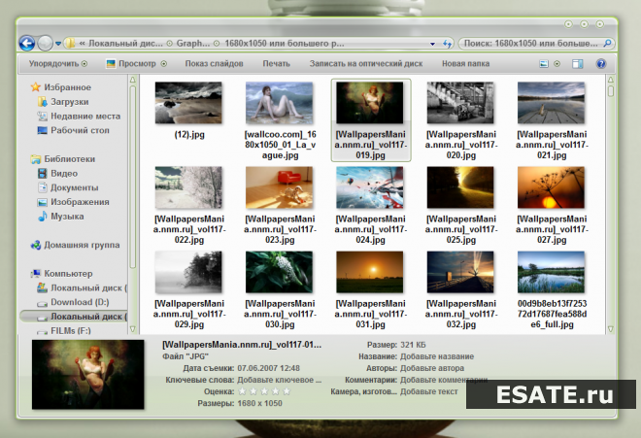641x438 pixels.
Task: Click the rating stars in details pane
Action: tap(264, 391)
